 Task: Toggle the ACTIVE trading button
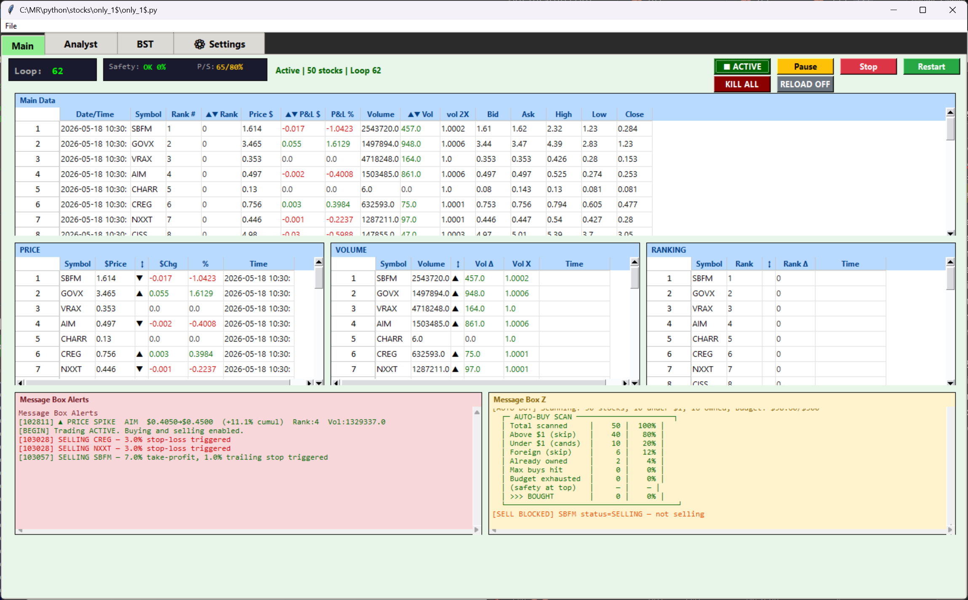point(742,66)
